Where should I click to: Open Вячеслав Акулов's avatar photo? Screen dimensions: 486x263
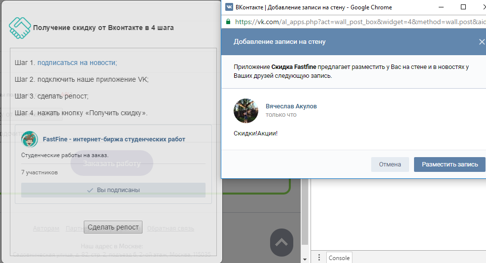click(x=246, y=111)
